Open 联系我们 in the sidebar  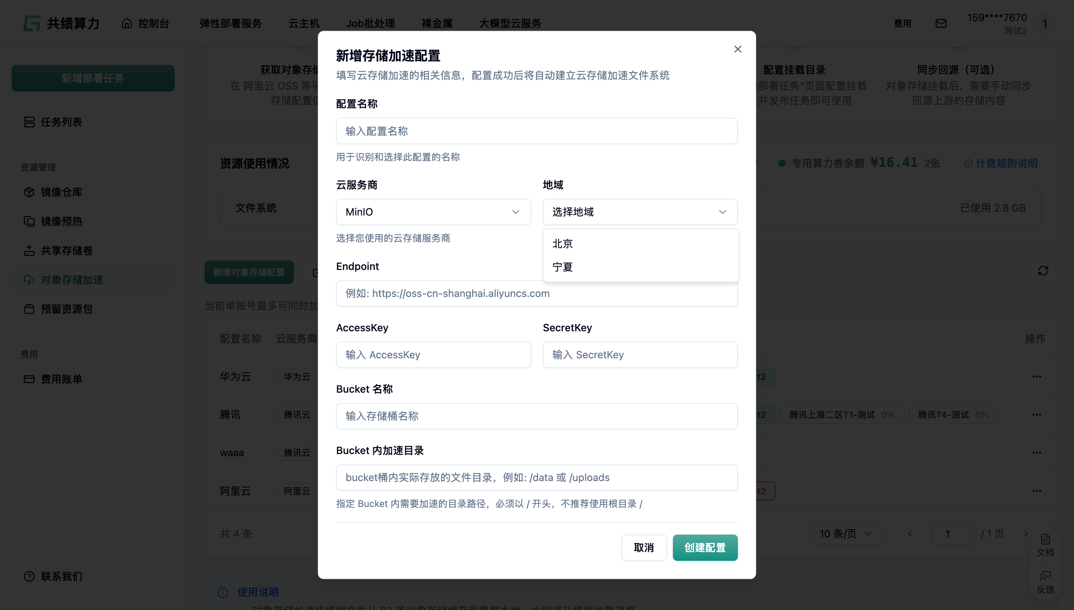(93, 576)
